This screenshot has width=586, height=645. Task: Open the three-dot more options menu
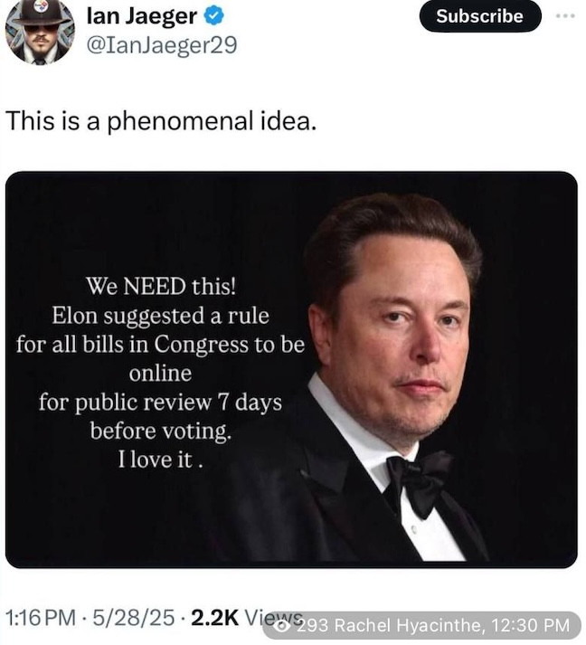(x=565, y=16)
